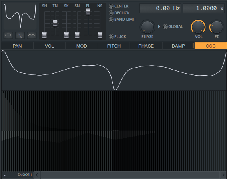Click scrollbar right arrow button

pos(223,175)
